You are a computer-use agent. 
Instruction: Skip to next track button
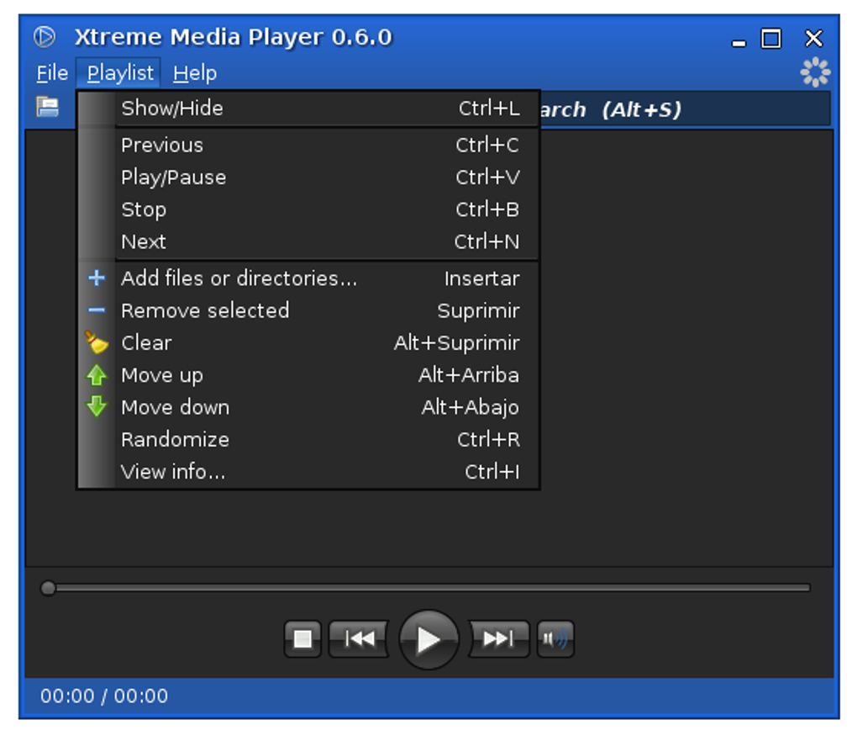tap(498, 638)
